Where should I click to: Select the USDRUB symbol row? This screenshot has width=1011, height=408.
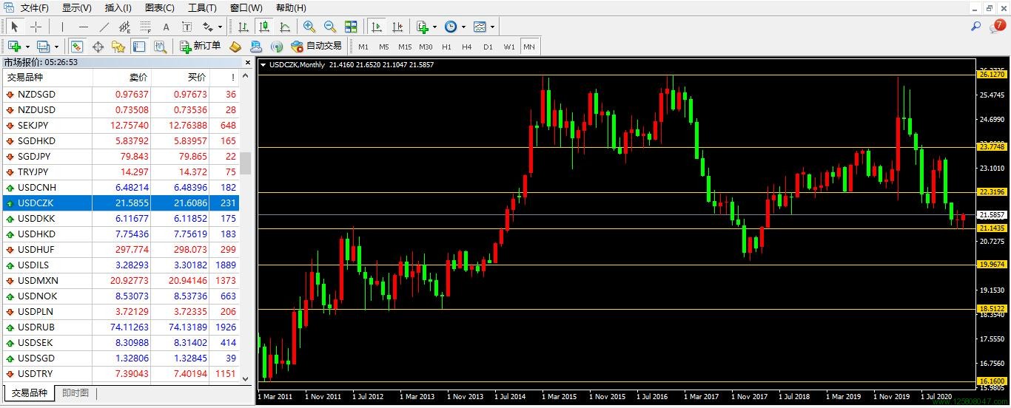pyautogui.click(x=121, y=327)
